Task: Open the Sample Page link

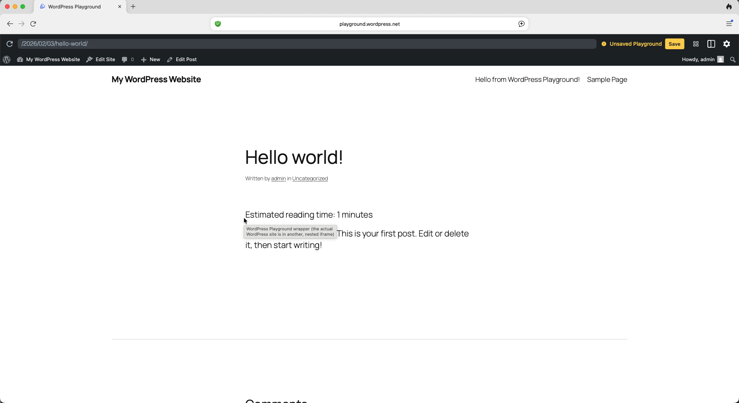Action: click(607, 80)
